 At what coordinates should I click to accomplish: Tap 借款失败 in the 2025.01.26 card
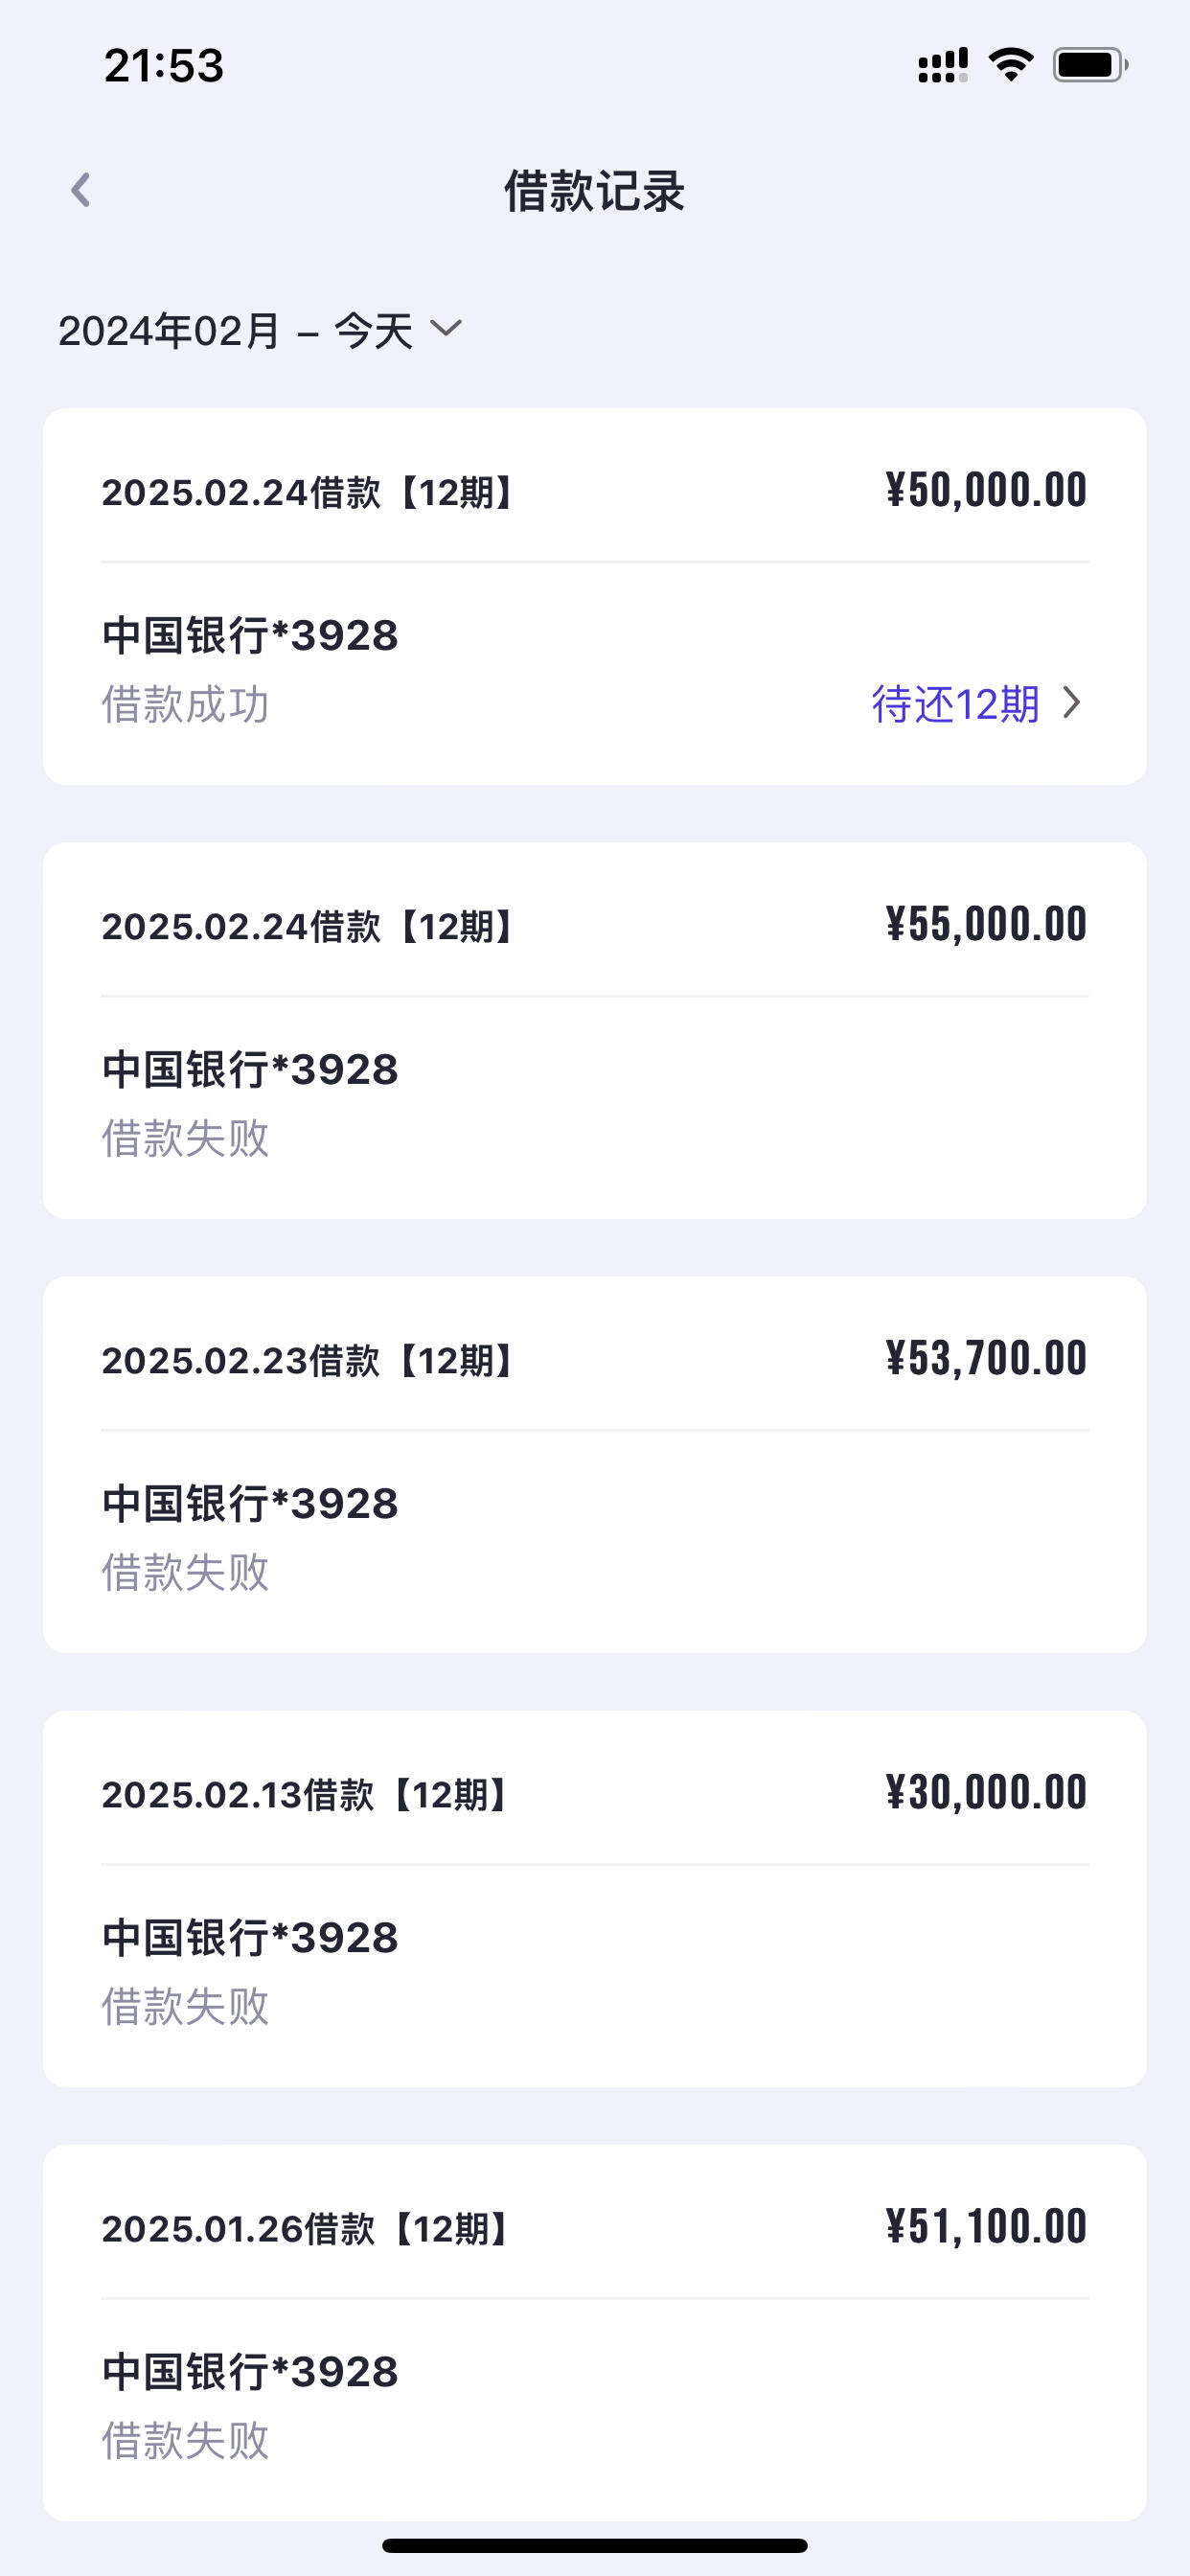(186, 2440)
